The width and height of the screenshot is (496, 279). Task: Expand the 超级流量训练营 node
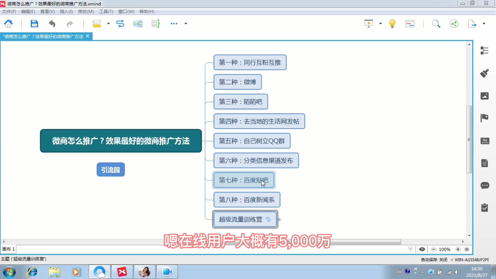click(x=280, y=219)
